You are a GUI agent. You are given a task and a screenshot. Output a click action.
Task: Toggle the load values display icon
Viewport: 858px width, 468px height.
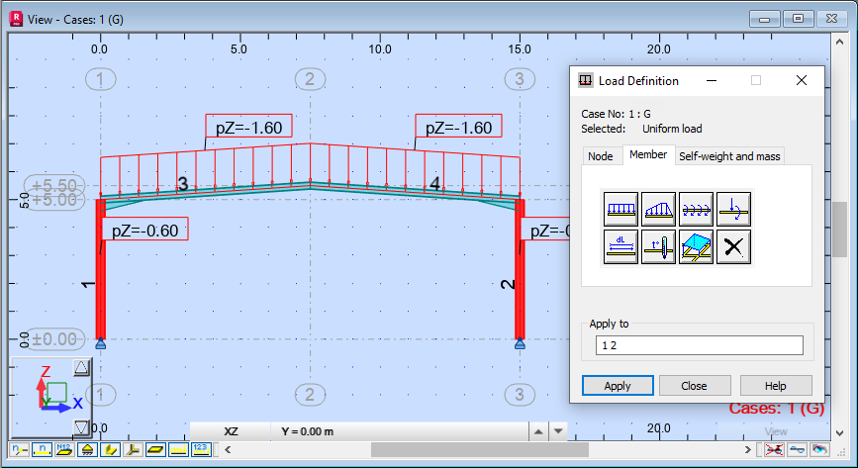point(201,450)
